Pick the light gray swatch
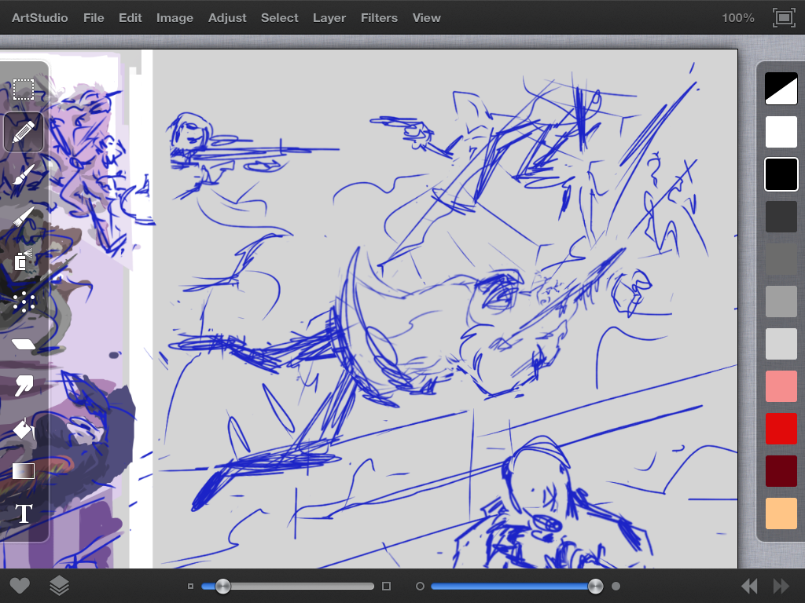 (x=781, y=344)
